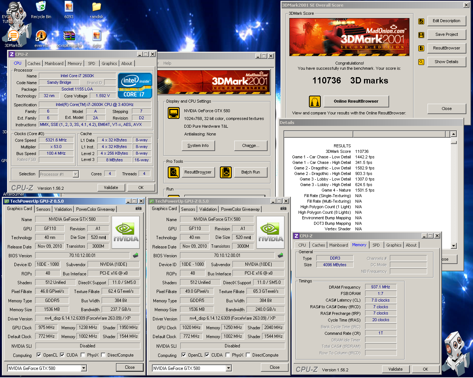Click the BIOS save chip icon in left GPU-Z
This screenshot has height=378, width=473.
(x=136, y=255)
